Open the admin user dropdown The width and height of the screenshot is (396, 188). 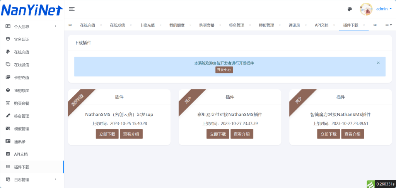tap(384, 9)
